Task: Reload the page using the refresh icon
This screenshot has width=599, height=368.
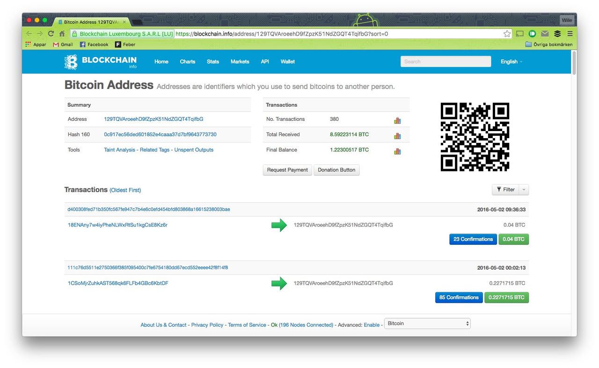Action: click(x=51, y=34)
